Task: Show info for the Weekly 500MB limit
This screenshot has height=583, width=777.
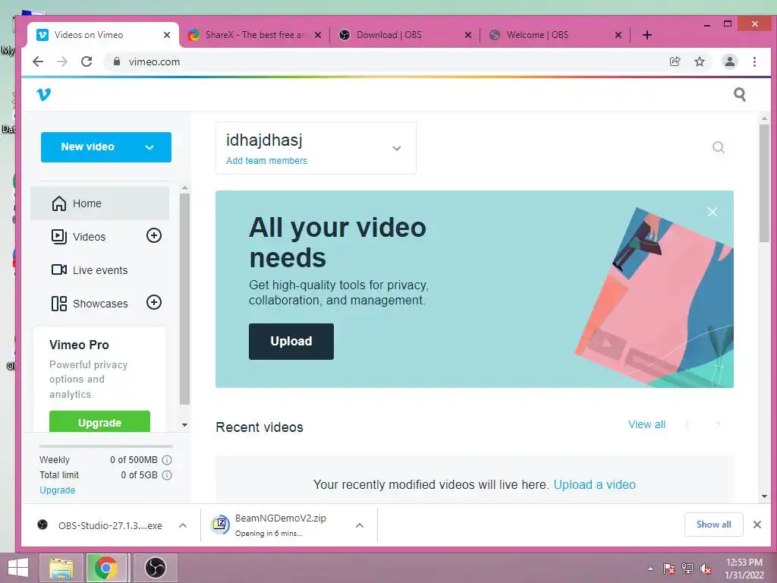Action: click(167, 459)
